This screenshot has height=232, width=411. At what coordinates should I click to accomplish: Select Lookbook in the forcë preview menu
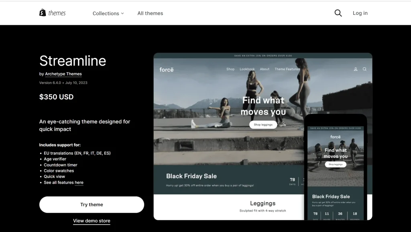(247, 69)
